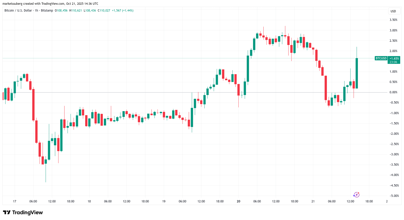Click the purple lightning replay icon

pos(356,195)
